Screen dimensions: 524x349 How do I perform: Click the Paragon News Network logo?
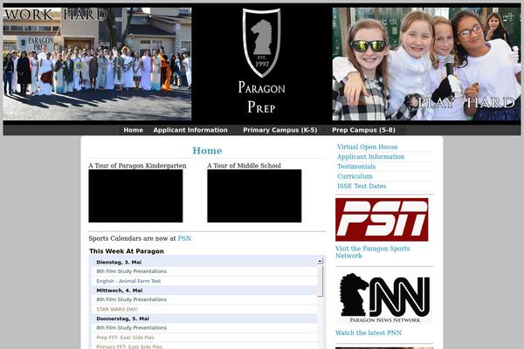384,299
